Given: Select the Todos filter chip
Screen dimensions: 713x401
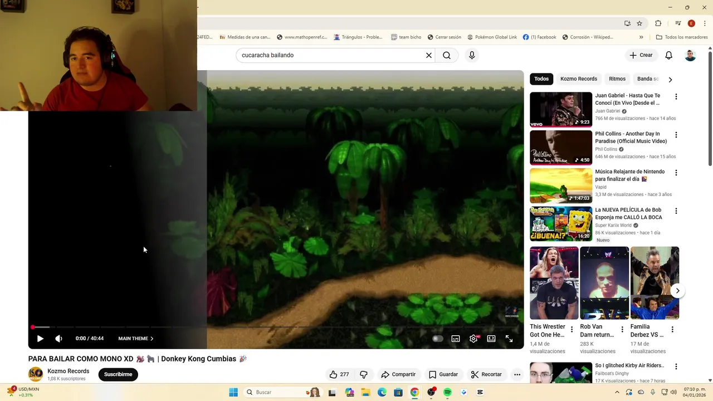Looking at the screenshot, I should pos(541,79).
